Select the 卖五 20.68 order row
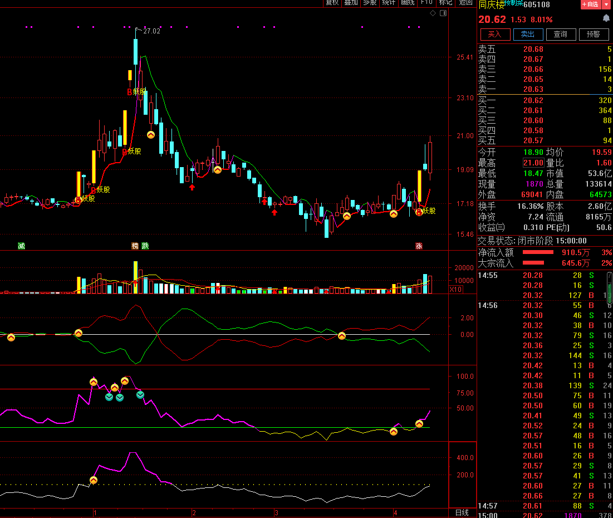 point(545,50)
